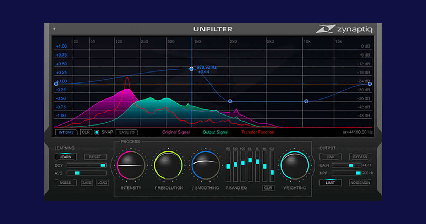Viewport: 426px width, 224px height.
Task: Adjust the HPF slider
Action: click(x=346, y=173)
